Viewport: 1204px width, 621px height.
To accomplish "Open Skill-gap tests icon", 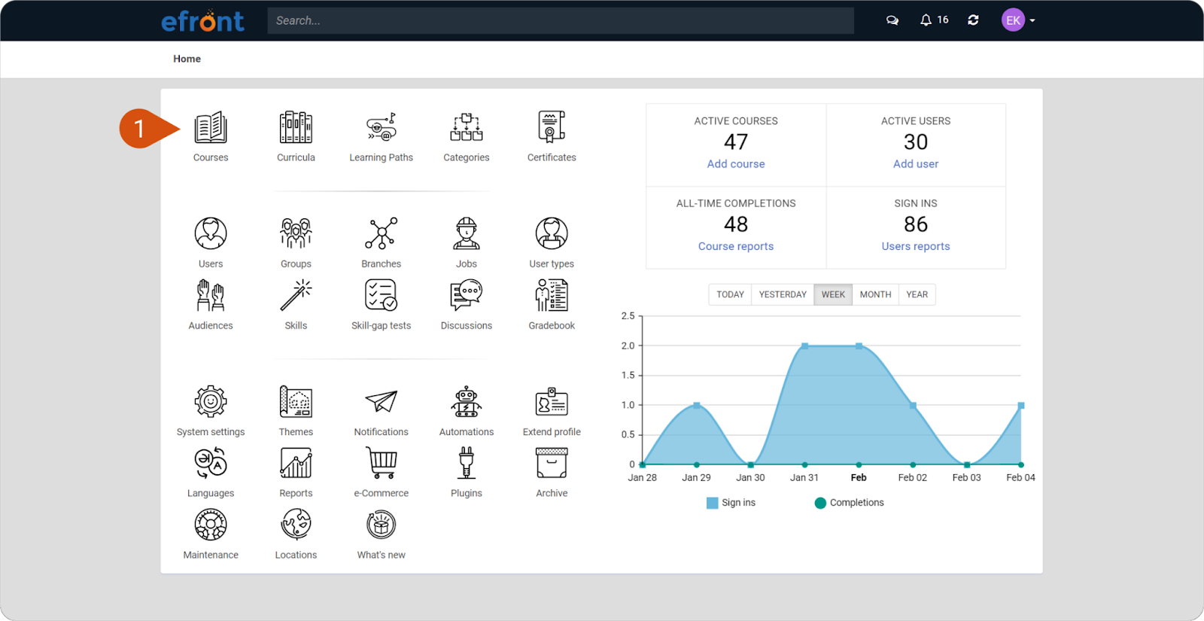I will coord(382,295).
